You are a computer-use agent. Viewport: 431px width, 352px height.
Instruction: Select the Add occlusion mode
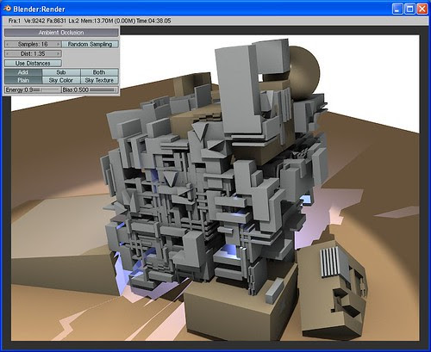[23, 72]
